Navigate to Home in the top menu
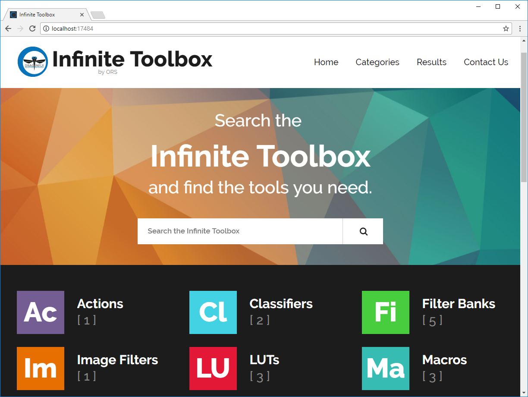This screenshot has height=397, width=528. click(x=326, y=62)
